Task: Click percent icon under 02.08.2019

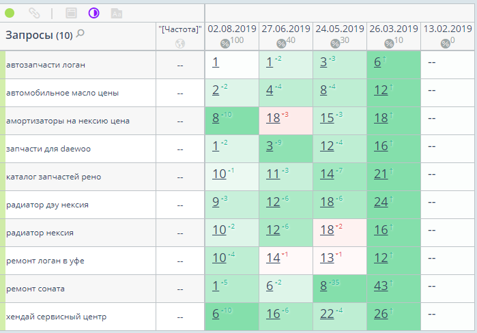Action: point(225,44)
